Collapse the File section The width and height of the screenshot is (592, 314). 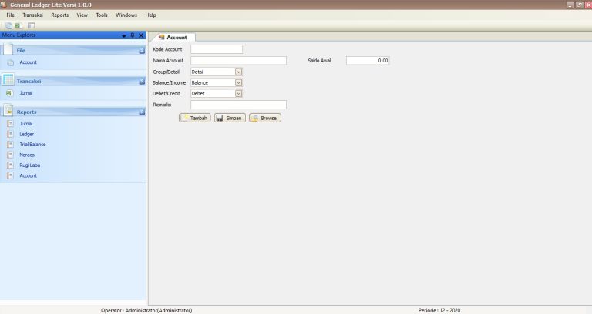[142, 51]
